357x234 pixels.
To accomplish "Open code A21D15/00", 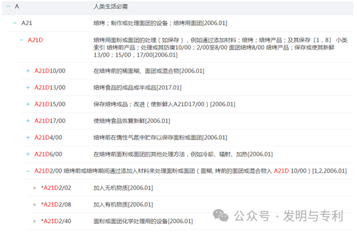I will 50,104.
